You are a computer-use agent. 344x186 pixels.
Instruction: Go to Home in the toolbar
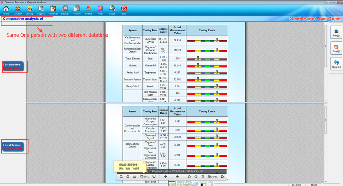pyautogui.click(x=6, y=10)
